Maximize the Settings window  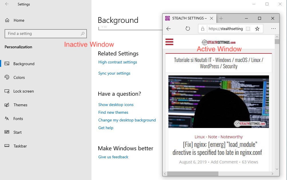(267, 4)
